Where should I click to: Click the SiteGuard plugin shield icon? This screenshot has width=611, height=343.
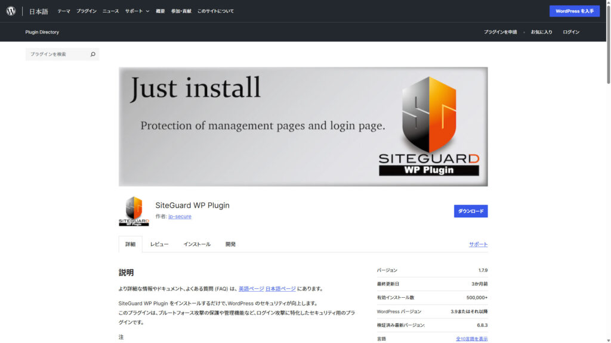pos(134,211)
